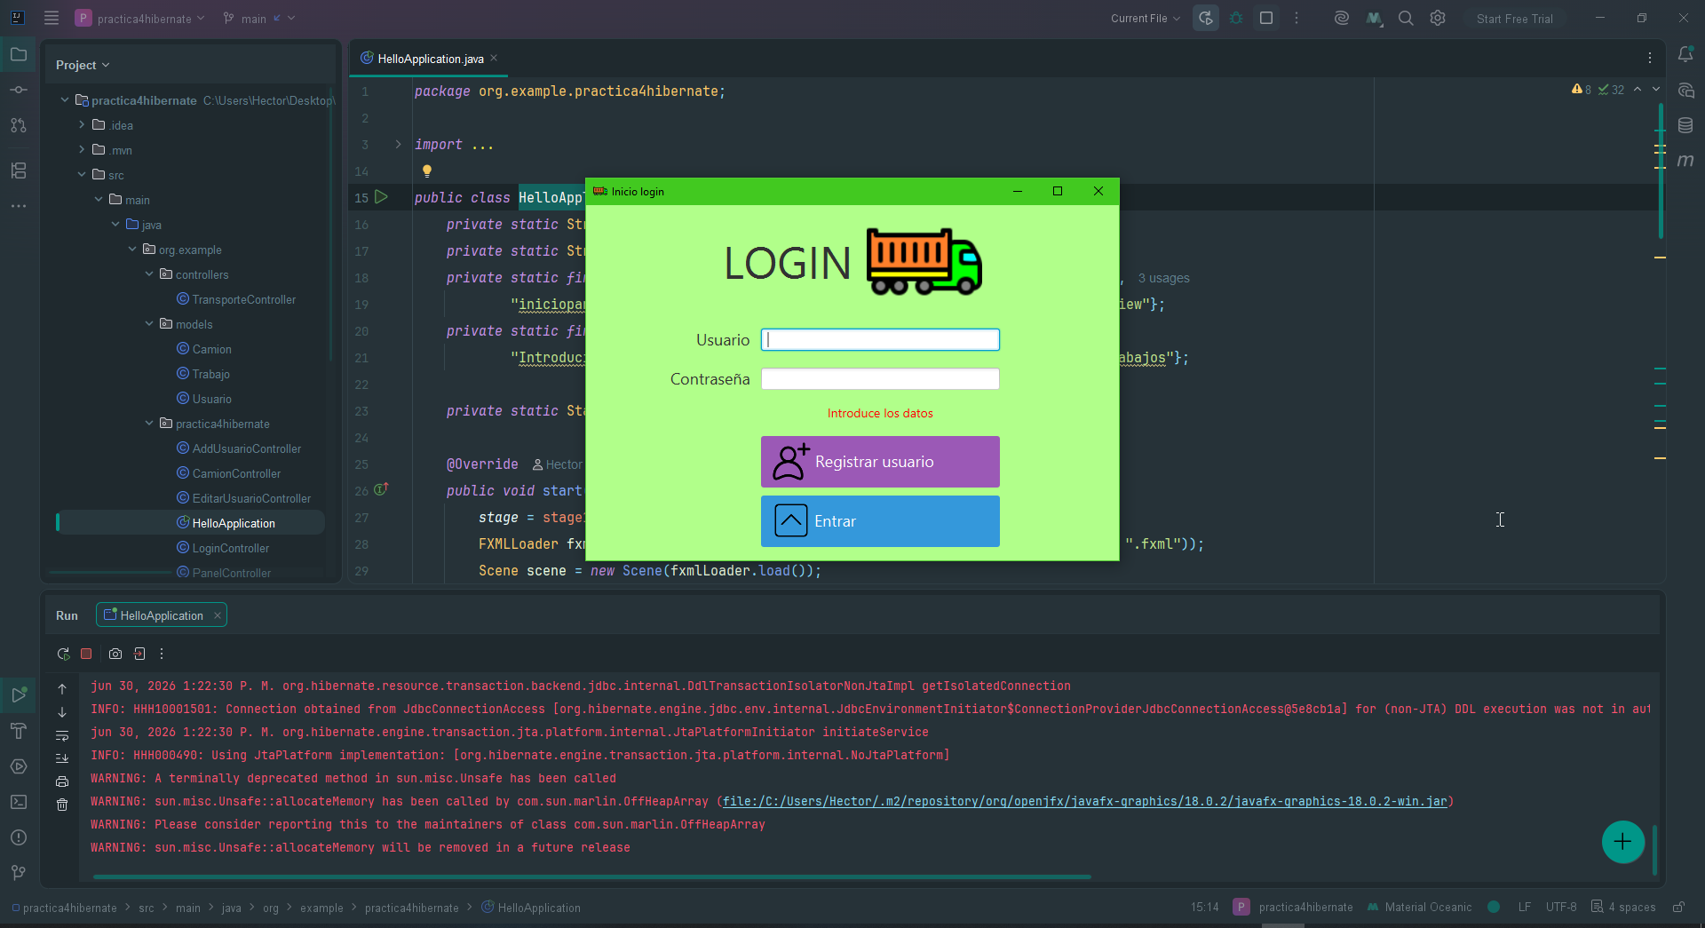Viewport: 1705px width, 928px height.
Task: Click the Usuario text field
Action: point(880,339)
